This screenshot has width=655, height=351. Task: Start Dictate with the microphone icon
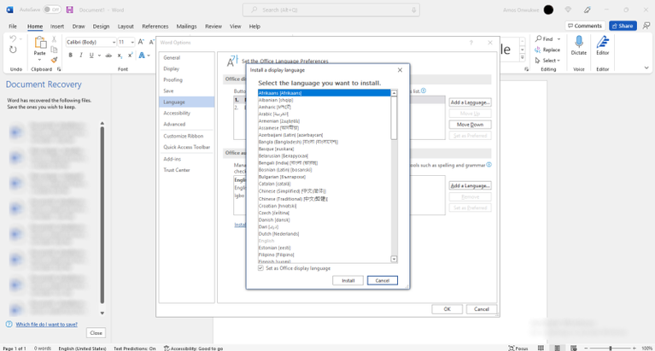click(579, 41)
